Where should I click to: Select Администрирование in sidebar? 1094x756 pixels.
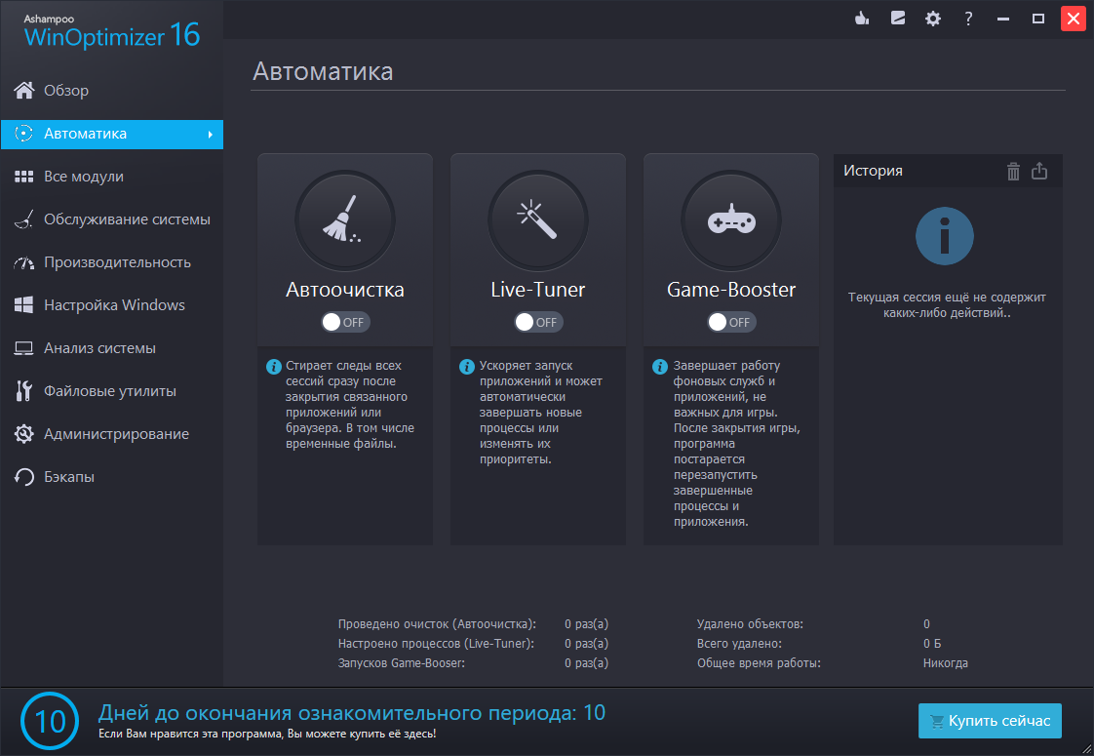(x=111, y=434)
